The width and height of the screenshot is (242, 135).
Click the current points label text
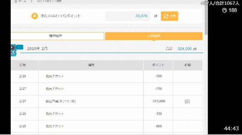(x=60, y=16)
